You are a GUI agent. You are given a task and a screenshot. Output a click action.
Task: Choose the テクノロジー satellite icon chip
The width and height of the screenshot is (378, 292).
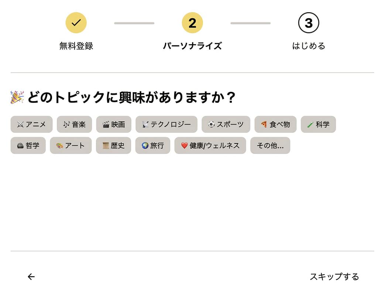166,124
